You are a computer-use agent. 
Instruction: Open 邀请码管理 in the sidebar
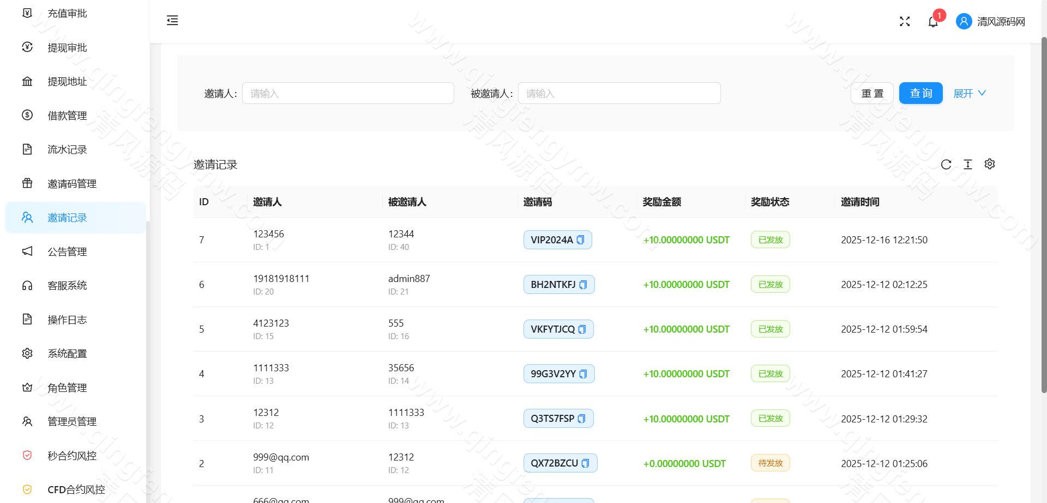coord(71,183)
